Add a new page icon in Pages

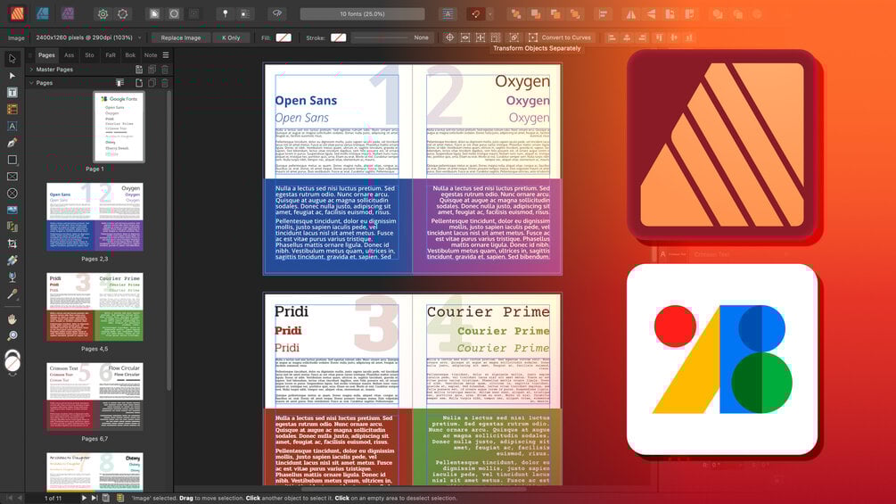click(139, 83)
